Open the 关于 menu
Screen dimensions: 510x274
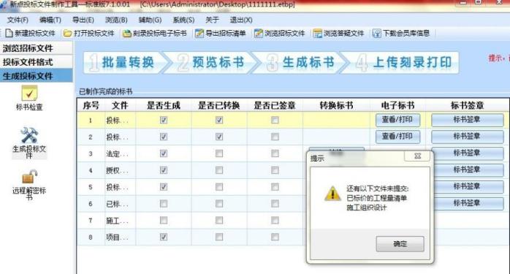click(x=212, y=20)
